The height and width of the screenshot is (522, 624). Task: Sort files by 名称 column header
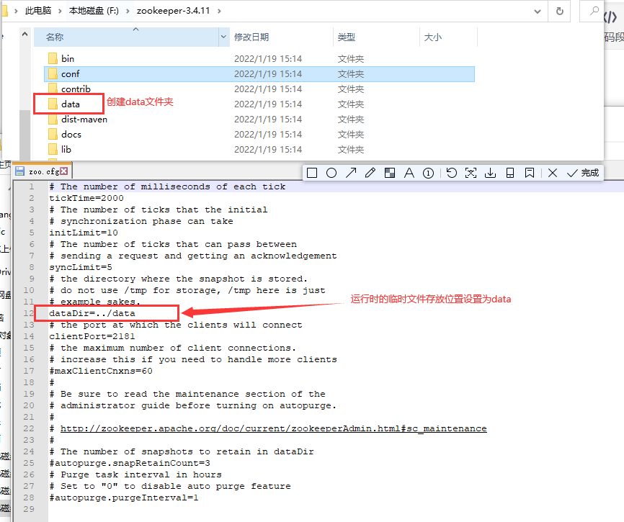click(x=127, y=37)
